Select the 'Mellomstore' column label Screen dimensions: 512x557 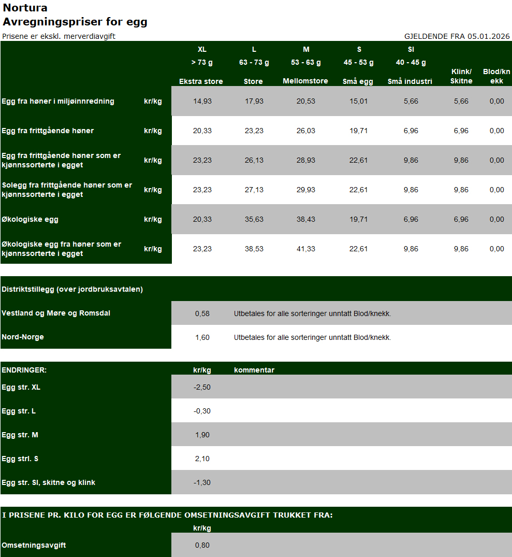coord(305,81)
